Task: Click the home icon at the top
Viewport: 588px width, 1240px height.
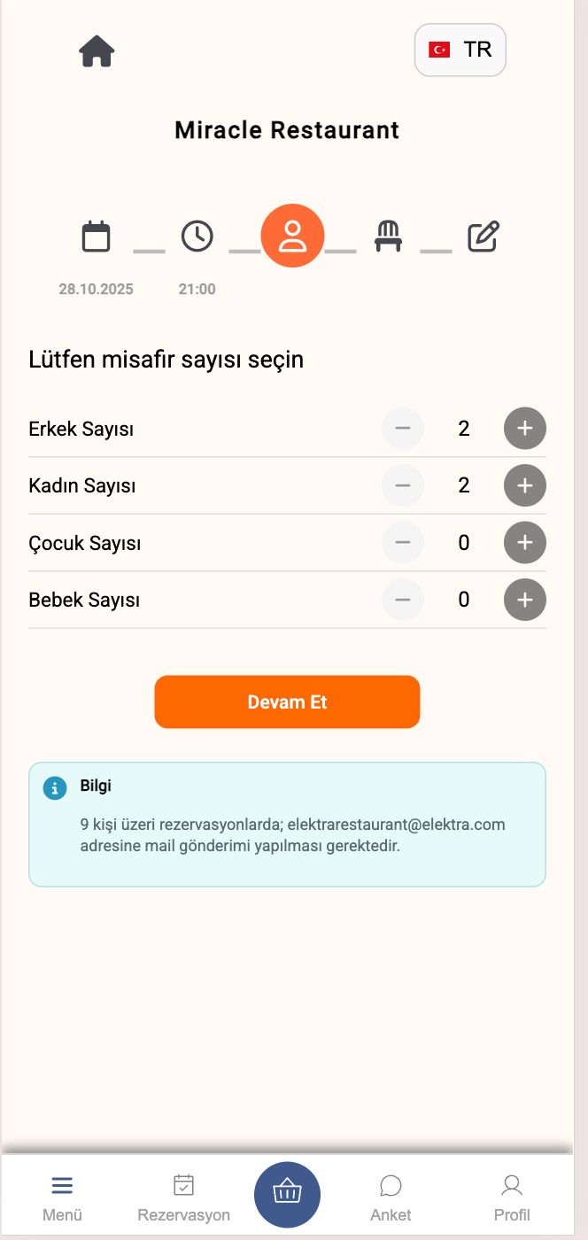Action: point(96,50)
